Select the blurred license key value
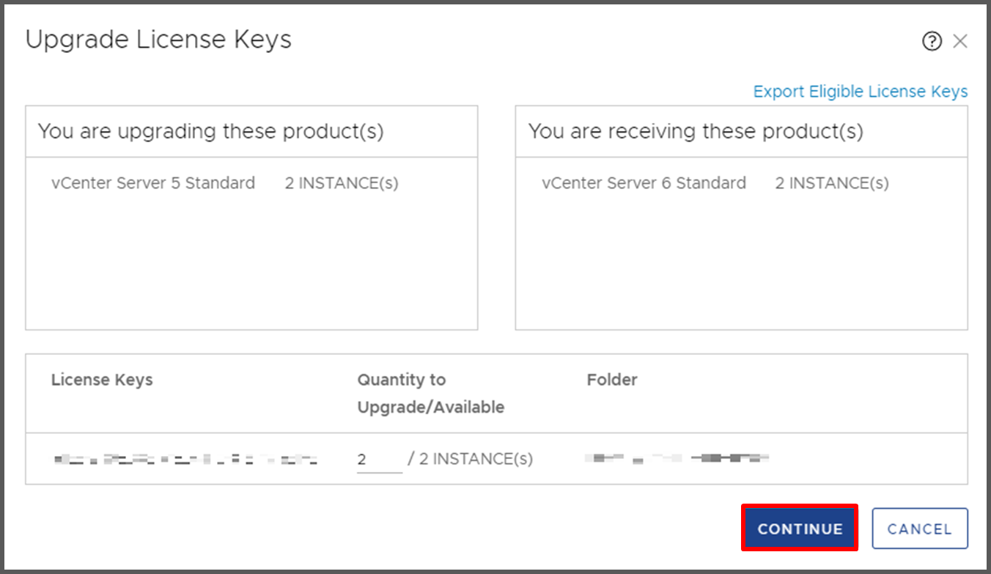Viewport: 991px width, 574px height. tap(185, 460)
